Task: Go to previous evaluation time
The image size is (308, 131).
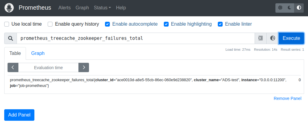Action: (x=13, y=68)
